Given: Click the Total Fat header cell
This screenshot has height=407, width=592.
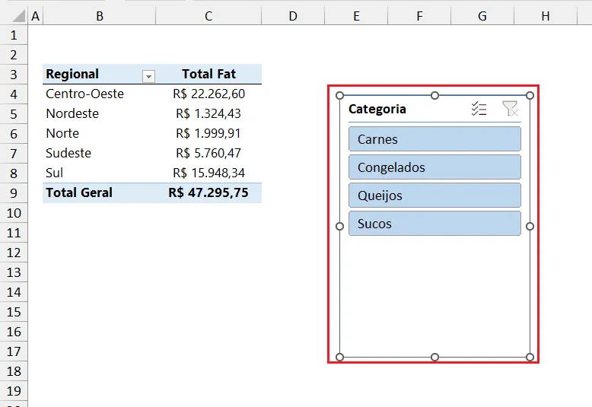Looking at the screenshot, I should point(208,74).
